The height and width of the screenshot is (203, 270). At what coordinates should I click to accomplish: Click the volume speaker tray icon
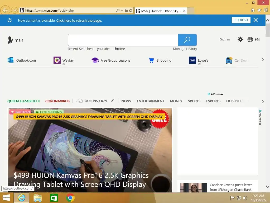(x=245, y=198)
